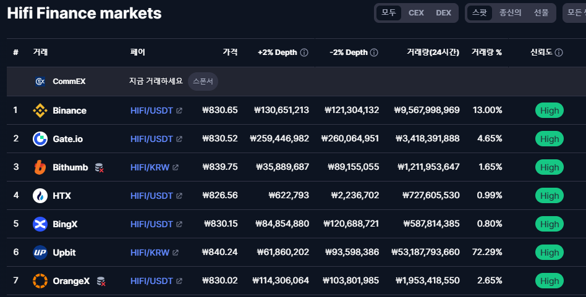Click the Upbit exchange logo icon
This screenshot has width=586, height=297.
40,253
